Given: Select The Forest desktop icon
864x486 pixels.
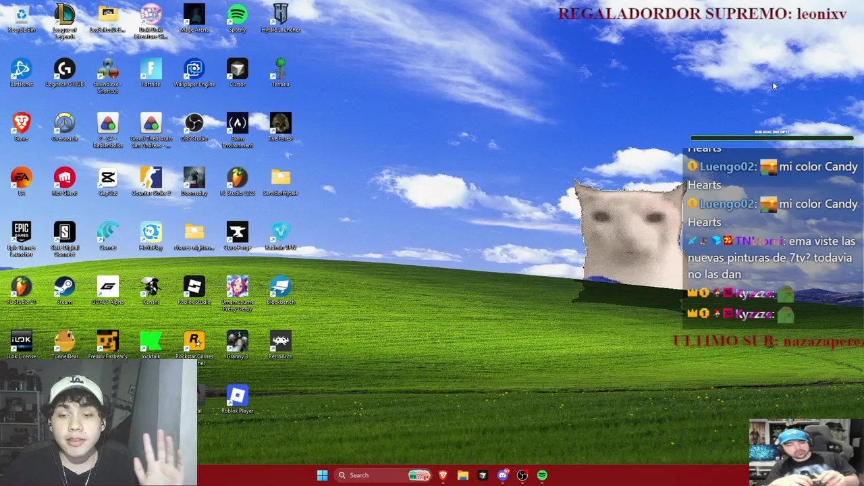Looking at the screenshot, I should [x=281, y=128].
